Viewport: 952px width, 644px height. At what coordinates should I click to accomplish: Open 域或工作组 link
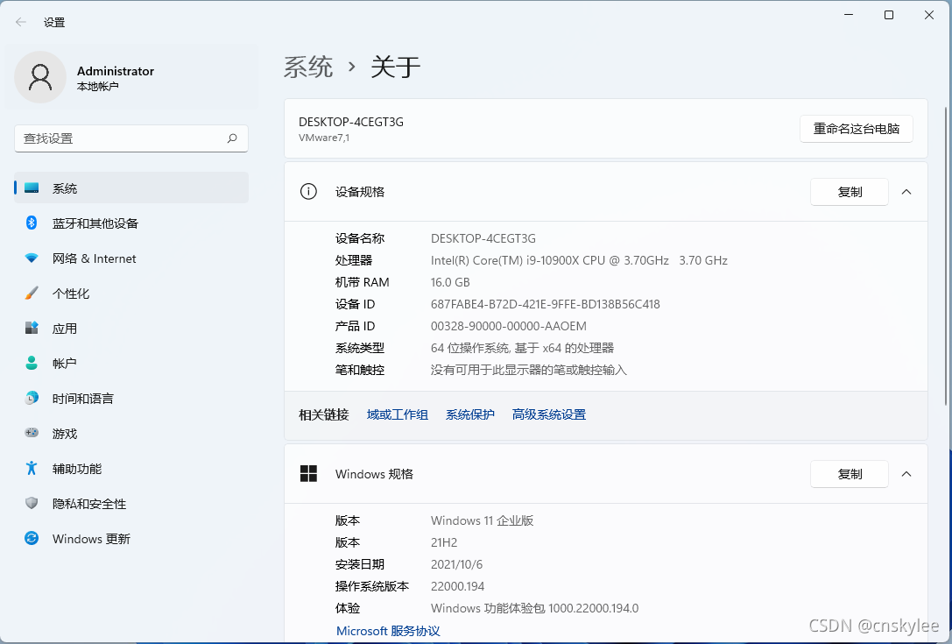click(x=398, y=415)
